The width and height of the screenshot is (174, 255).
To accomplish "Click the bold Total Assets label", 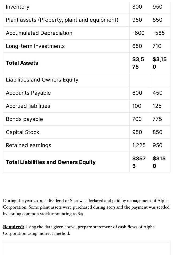I will pyautogui.click(x=22, y=63).
